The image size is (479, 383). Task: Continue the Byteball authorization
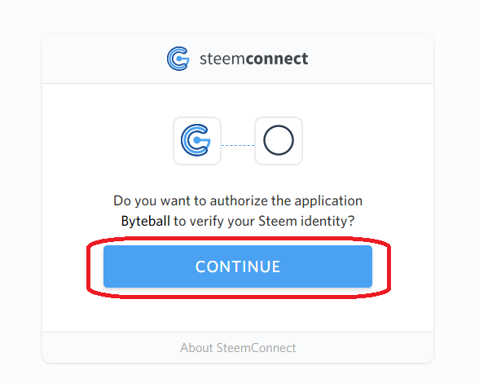(238, 266)
